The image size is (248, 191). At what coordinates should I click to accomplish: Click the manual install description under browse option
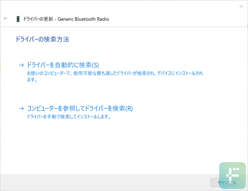click(67, 117)
